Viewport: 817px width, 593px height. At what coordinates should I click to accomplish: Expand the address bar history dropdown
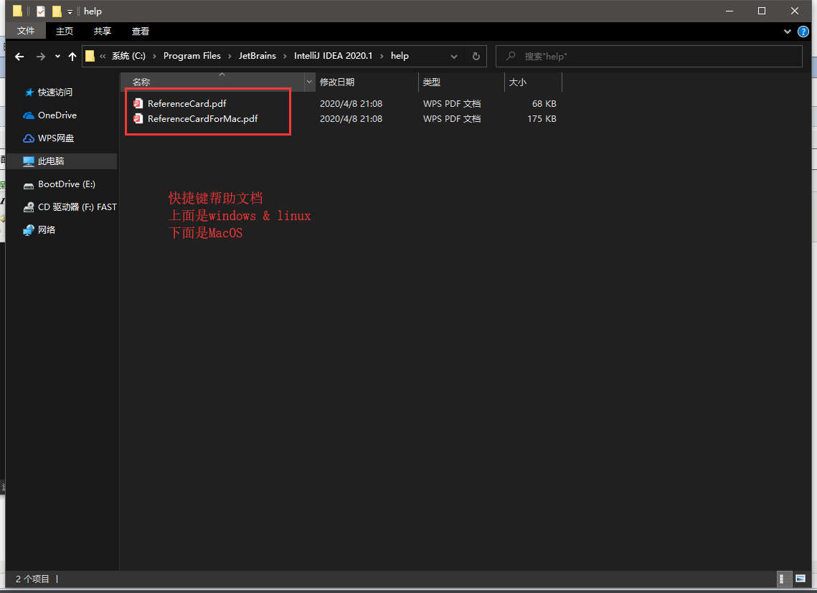tap(454, 56)
